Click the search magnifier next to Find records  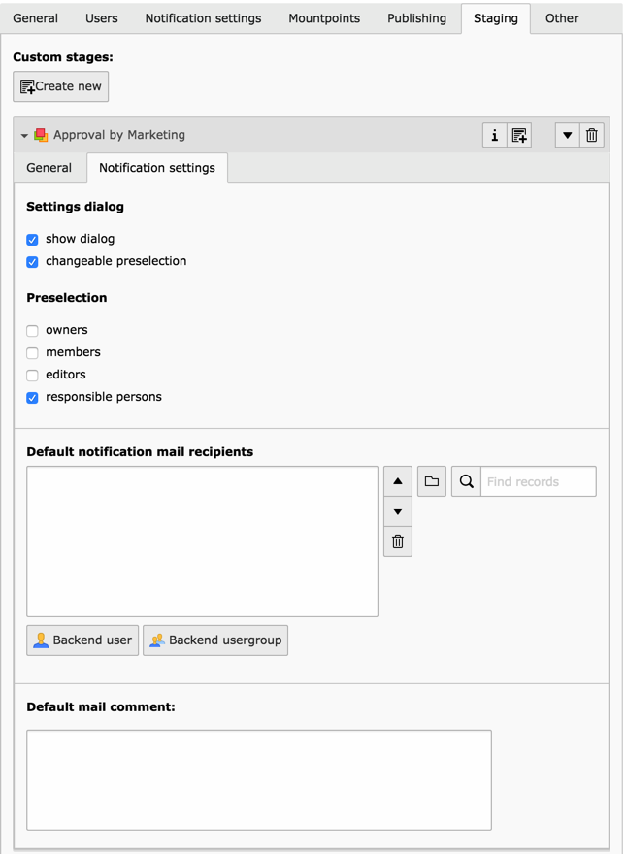click(x=465, y=480)
